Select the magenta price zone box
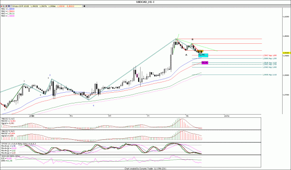Image resolution: width=291 pixels, height=170 pixels. tap(205, 63)
